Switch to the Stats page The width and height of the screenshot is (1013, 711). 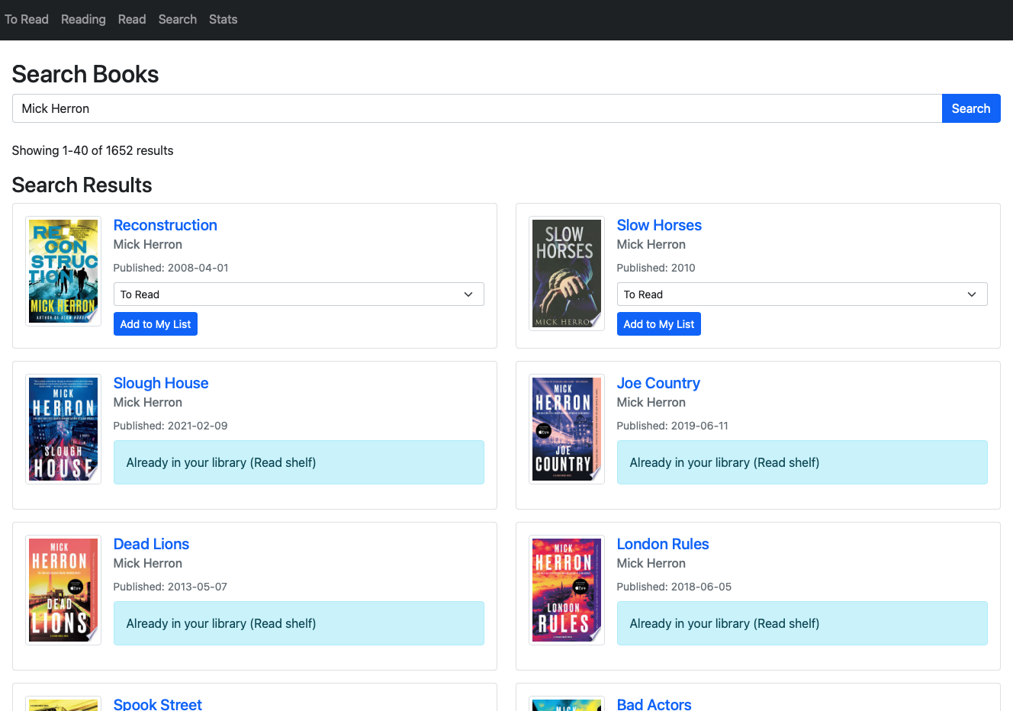pyautogui.click(x=223, y=19)
